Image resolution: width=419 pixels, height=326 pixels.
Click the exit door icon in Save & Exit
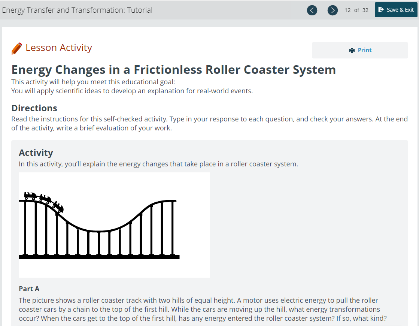coord(381,10)
